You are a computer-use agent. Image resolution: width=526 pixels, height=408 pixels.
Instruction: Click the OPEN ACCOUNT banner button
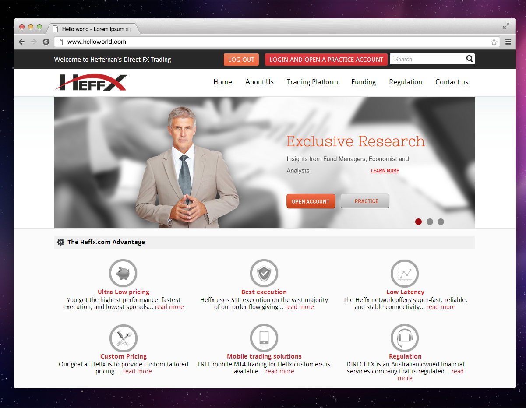311,201
